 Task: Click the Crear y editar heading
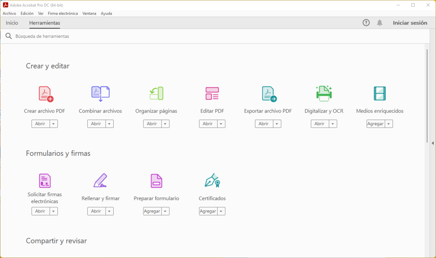point(48,66)
